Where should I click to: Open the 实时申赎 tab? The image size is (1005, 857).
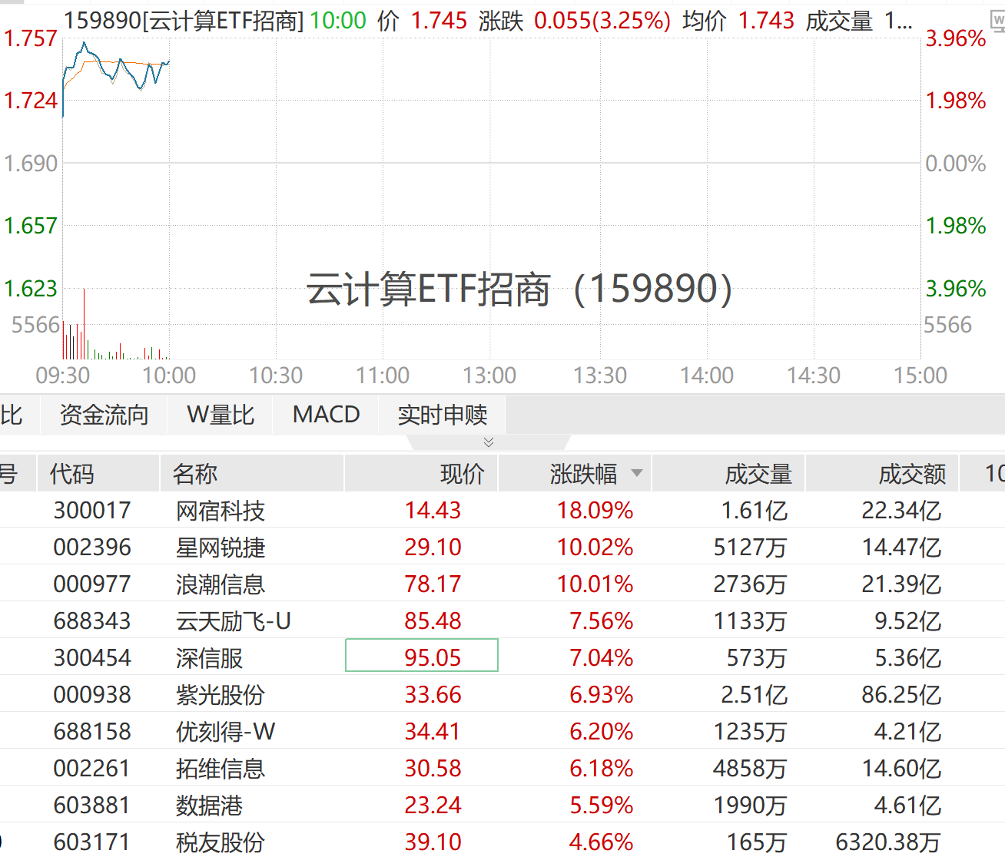[x=443, y=415]
